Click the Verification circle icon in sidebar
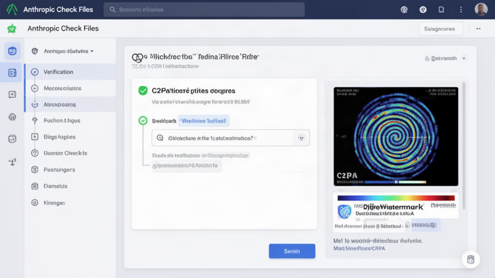 pyautogui.click(x=35, y=72)
